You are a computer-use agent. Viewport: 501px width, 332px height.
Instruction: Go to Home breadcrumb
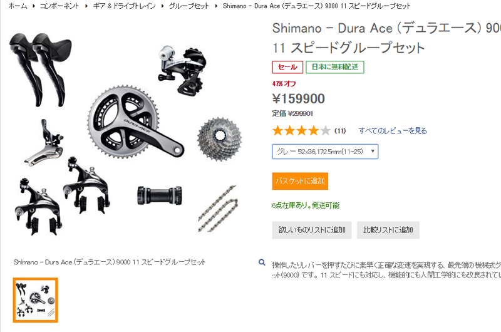(x=18, y=6)
